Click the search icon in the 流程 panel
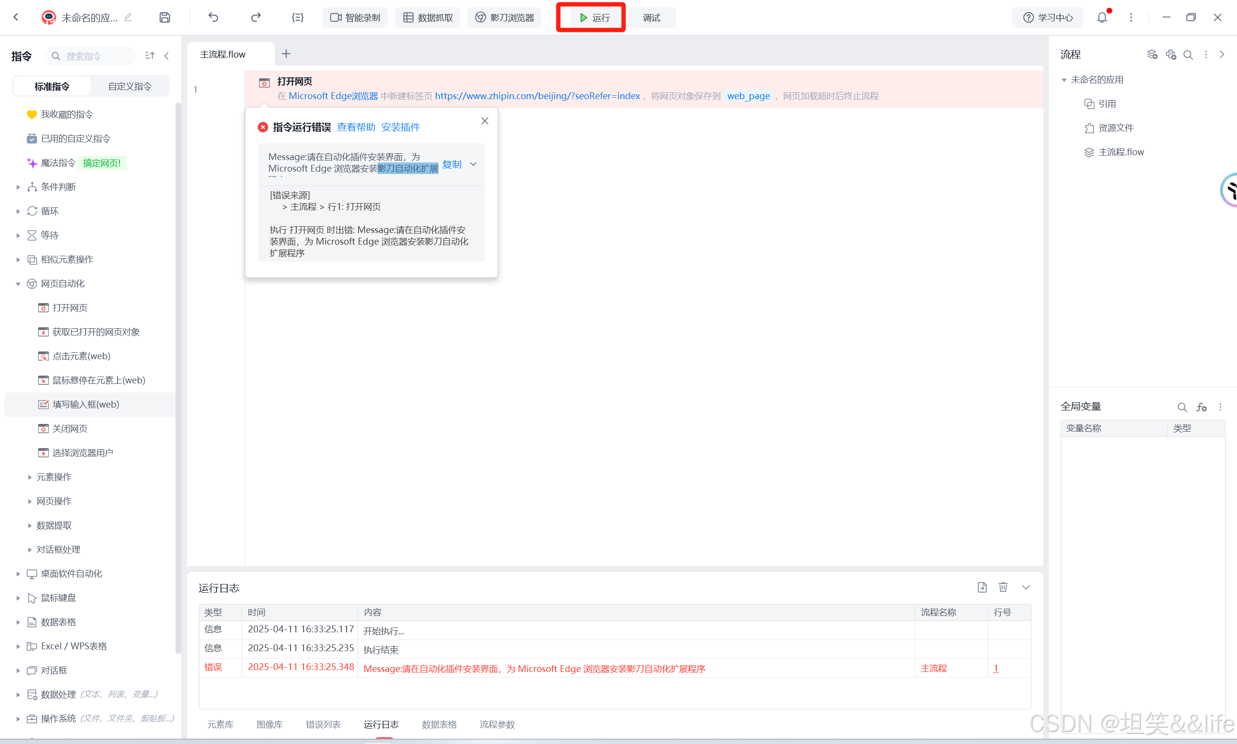 pyautogui.click(x=1188, y=55)
